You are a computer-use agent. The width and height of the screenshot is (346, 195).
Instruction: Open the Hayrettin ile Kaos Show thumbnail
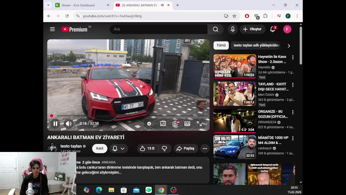[x=235, y=66]
